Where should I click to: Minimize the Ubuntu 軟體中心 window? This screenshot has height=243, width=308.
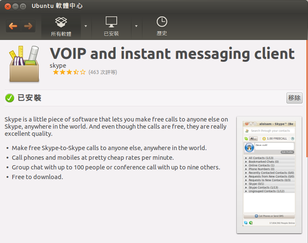coord(15,6)
